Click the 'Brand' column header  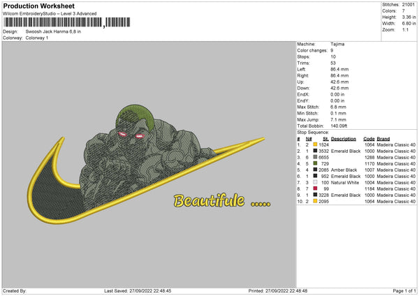click(383, 139)
